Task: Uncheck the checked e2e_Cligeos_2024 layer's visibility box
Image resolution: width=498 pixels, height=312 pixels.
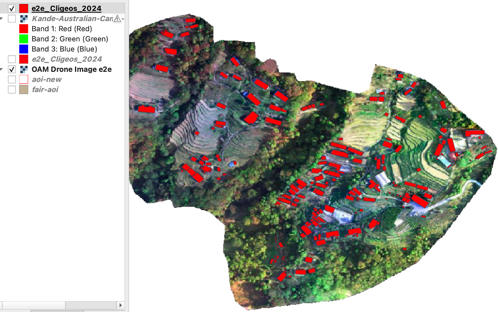Action: coord(12,8)
